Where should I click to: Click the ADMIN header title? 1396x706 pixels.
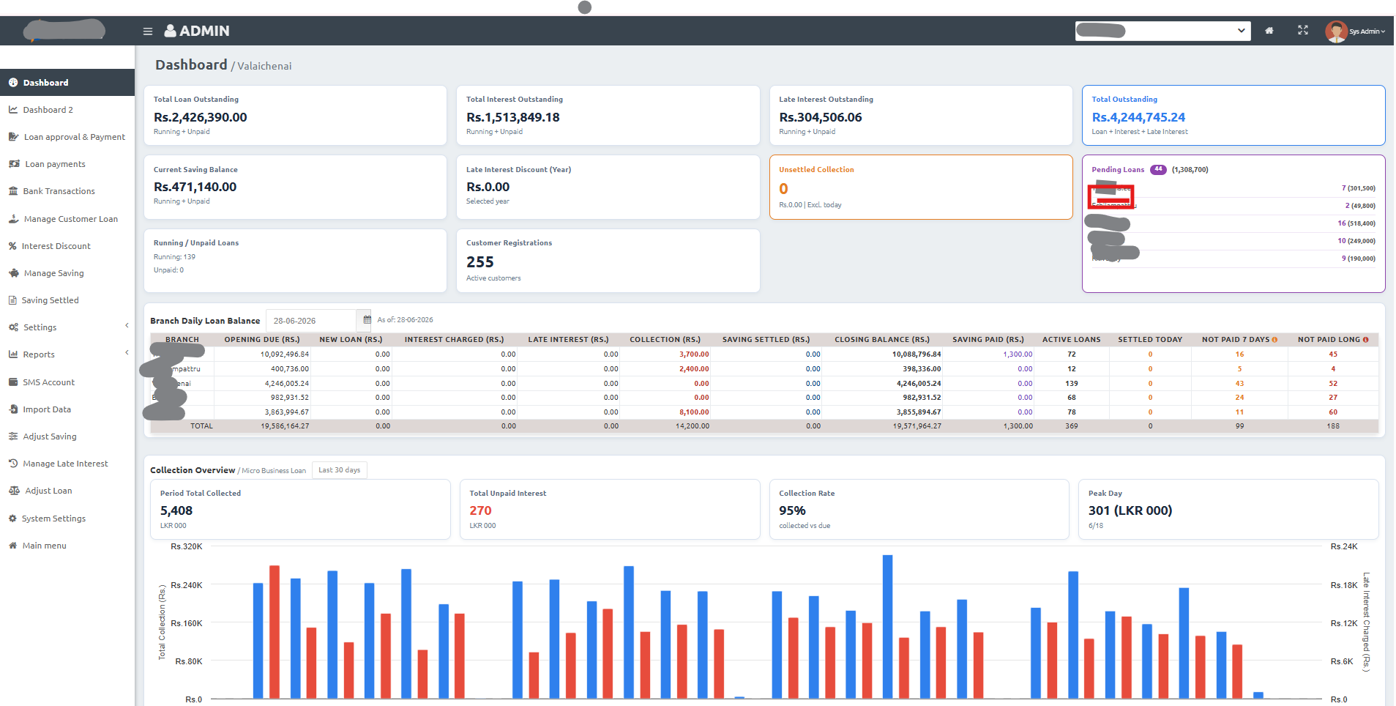click(x=197, y=31)
